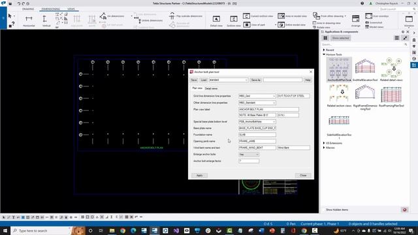This screenshot has width=418, height=235.
Task: Click the Help button in dialog
Action: point(308,80)
